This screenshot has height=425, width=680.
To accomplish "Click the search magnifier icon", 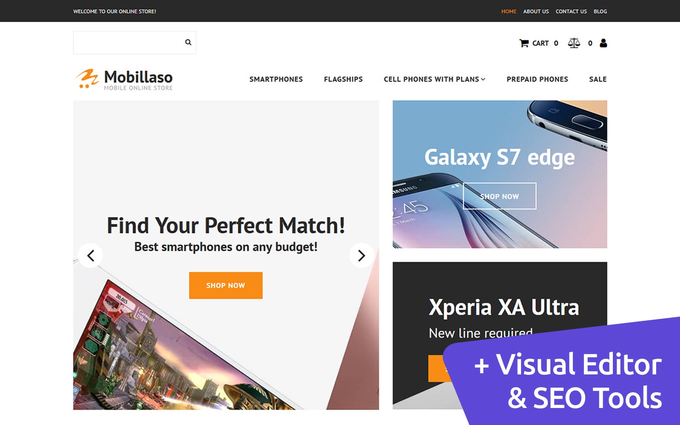I will coord(188,42).
